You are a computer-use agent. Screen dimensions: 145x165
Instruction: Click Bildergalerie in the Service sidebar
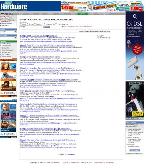coord(6,43)
